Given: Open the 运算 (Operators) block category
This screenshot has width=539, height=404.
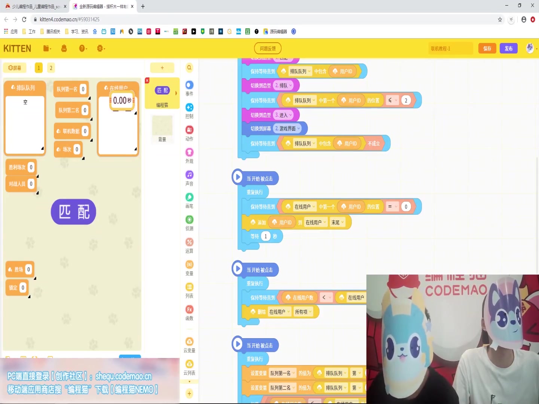Looking at the screenshot, I should tap(189, 245).
